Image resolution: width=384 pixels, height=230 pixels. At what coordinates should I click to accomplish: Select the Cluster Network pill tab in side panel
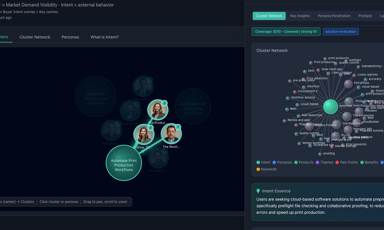coord(269,16)
